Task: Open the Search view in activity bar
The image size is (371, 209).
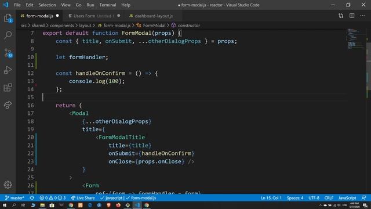Action: (8, 35)
